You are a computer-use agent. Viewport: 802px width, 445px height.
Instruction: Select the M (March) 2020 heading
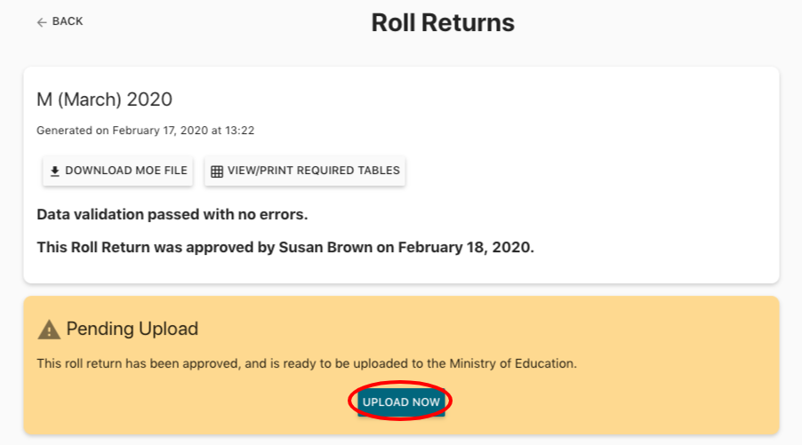click(x=104, y=99)
